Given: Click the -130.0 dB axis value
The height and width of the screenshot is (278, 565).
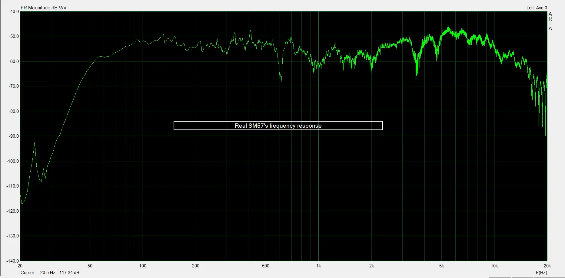Looking at the screenshot, I should pos(12,236).
